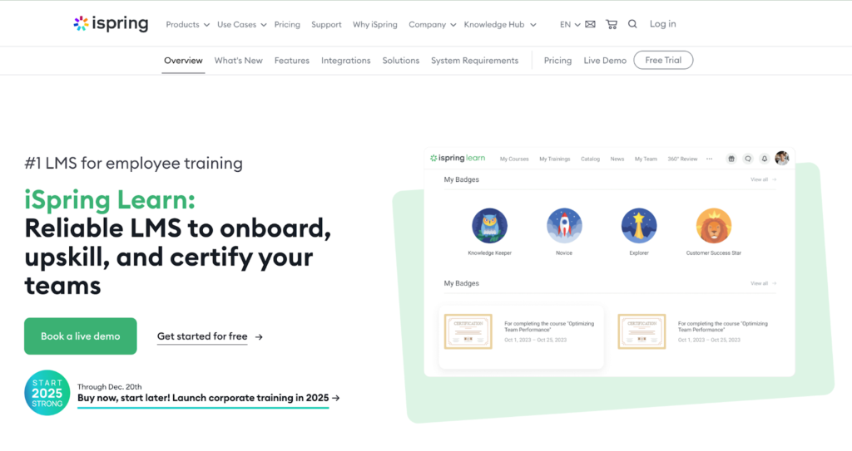Click the Book a live demo button
The height and width of the screenshot is (451, 852).
[81, 336]
